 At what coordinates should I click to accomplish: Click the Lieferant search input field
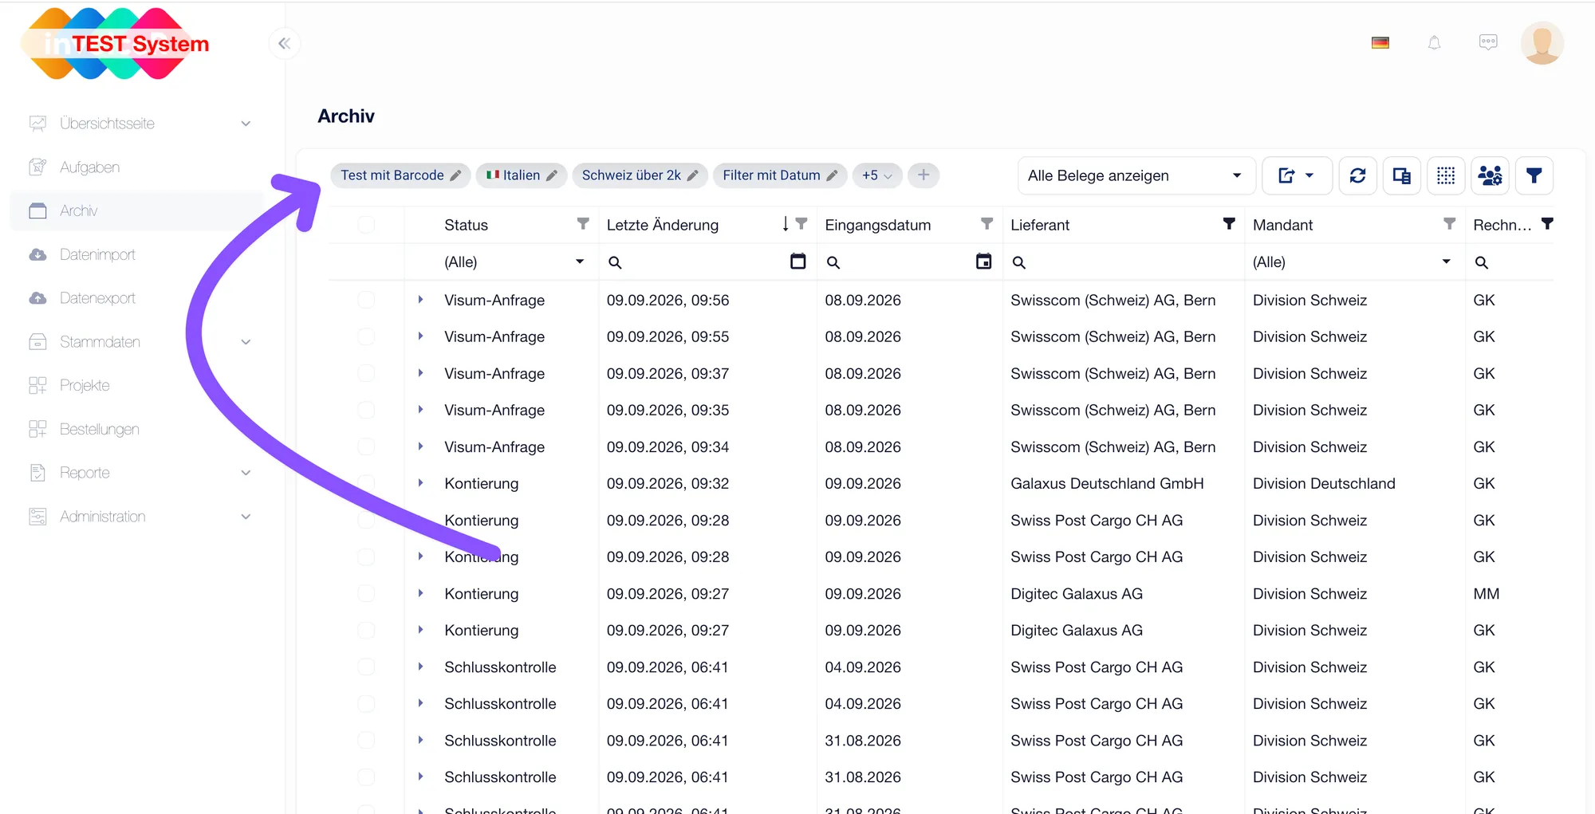pyautogui.click(x=1124, y=262)
